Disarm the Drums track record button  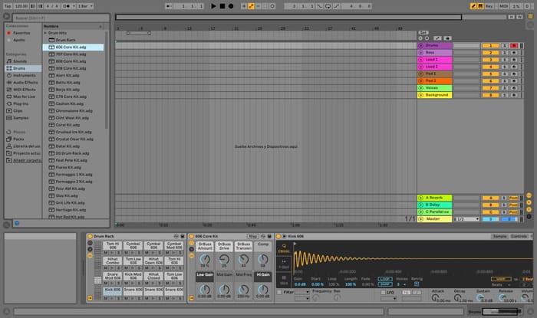click(x=514, y=45)
